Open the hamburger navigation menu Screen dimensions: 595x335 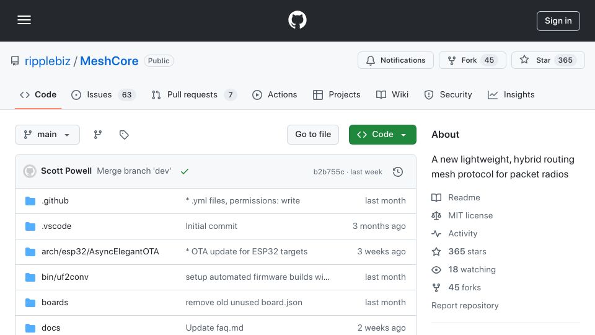(24, 20)
